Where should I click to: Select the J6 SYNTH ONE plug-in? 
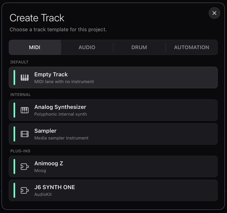pyautogui.click(x=113, y=190)
